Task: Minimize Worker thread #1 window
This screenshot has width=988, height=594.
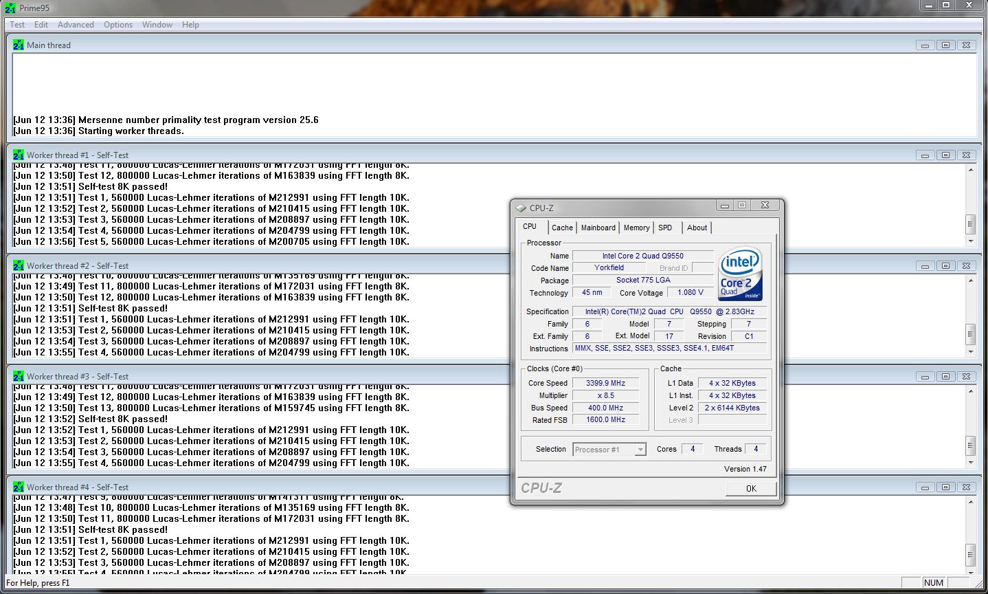Action: point(925,155)
